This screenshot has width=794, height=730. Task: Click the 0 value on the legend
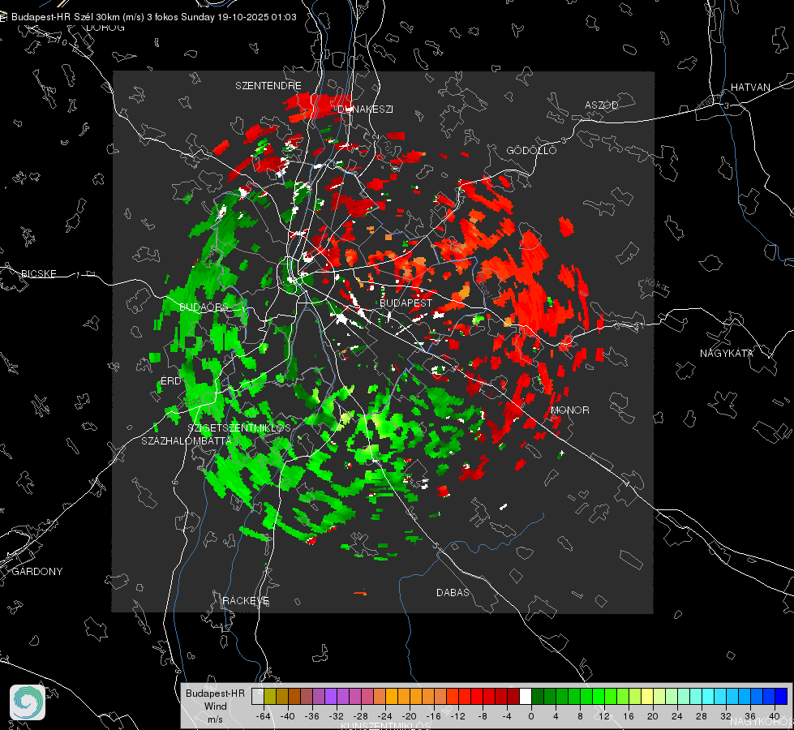point(531,716)
